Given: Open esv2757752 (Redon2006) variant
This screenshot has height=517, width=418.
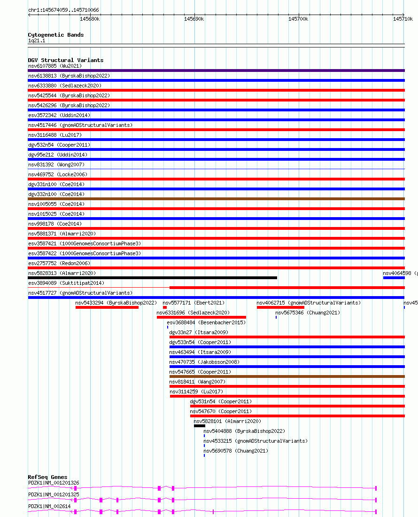Looking at the screenshot, I should click(x=59, y=264).
